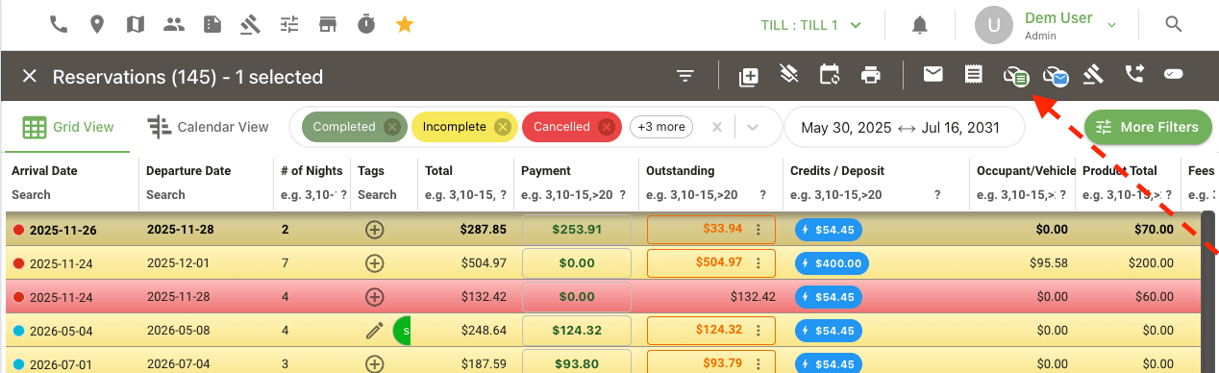Open the tune sliders icon in top bar
Screen dimensions: 1219x373
point(289,24)
